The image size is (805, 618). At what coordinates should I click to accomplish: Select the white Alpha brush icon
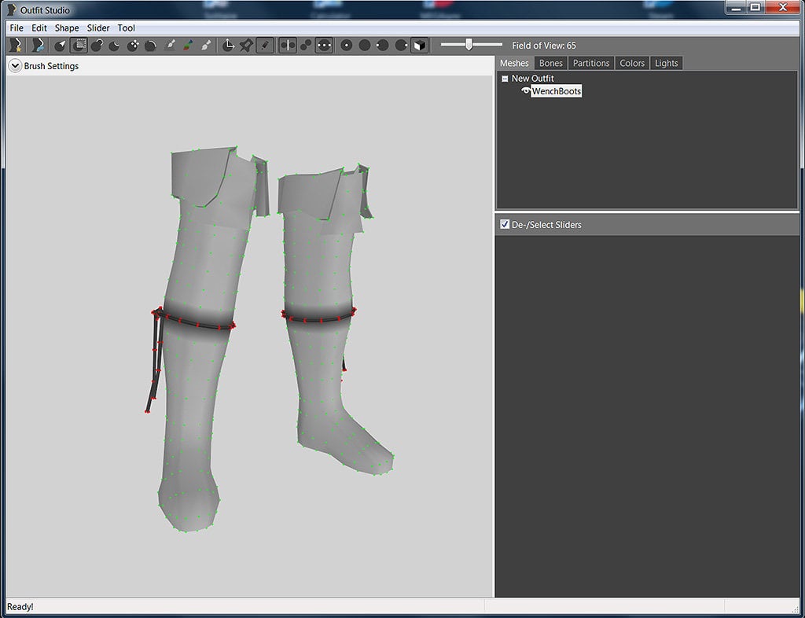pos(205,46)
